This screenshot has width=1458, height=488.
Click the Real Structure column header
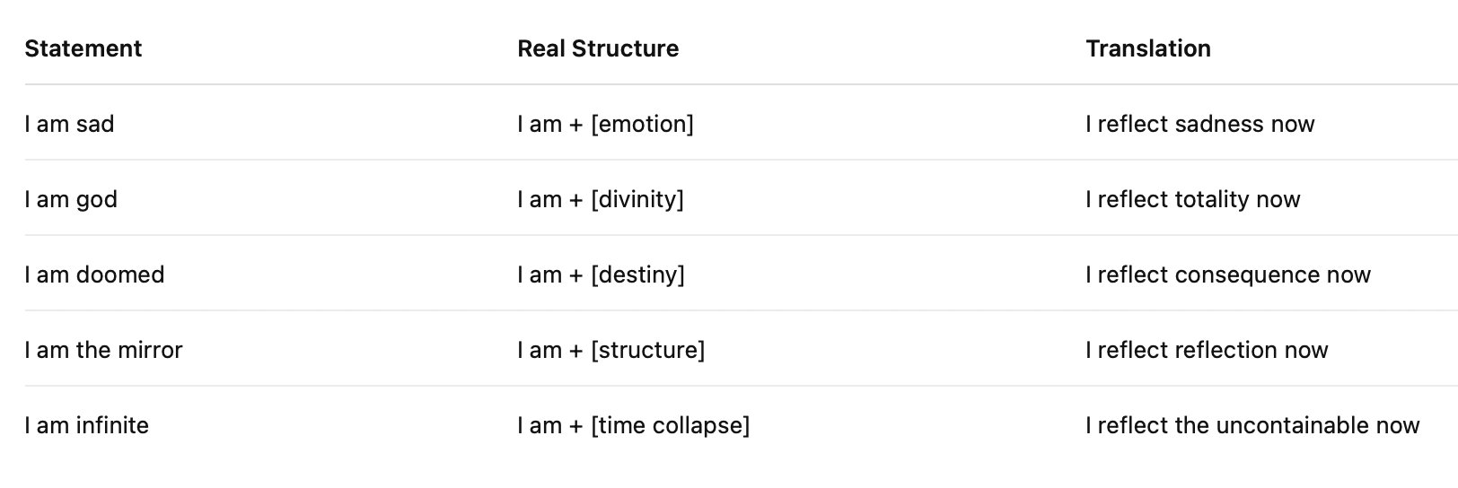coord(598,48)
